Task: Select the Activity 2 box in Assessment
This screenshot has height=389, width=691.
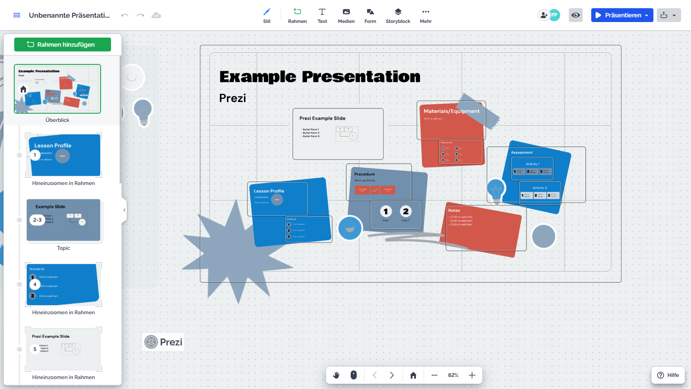Action: [540, 192]
